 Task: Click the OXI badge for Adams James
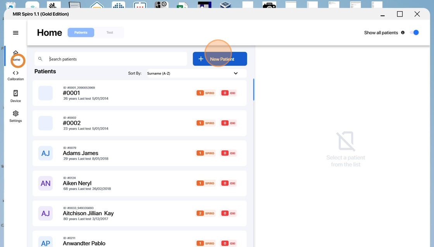[229, 153]
